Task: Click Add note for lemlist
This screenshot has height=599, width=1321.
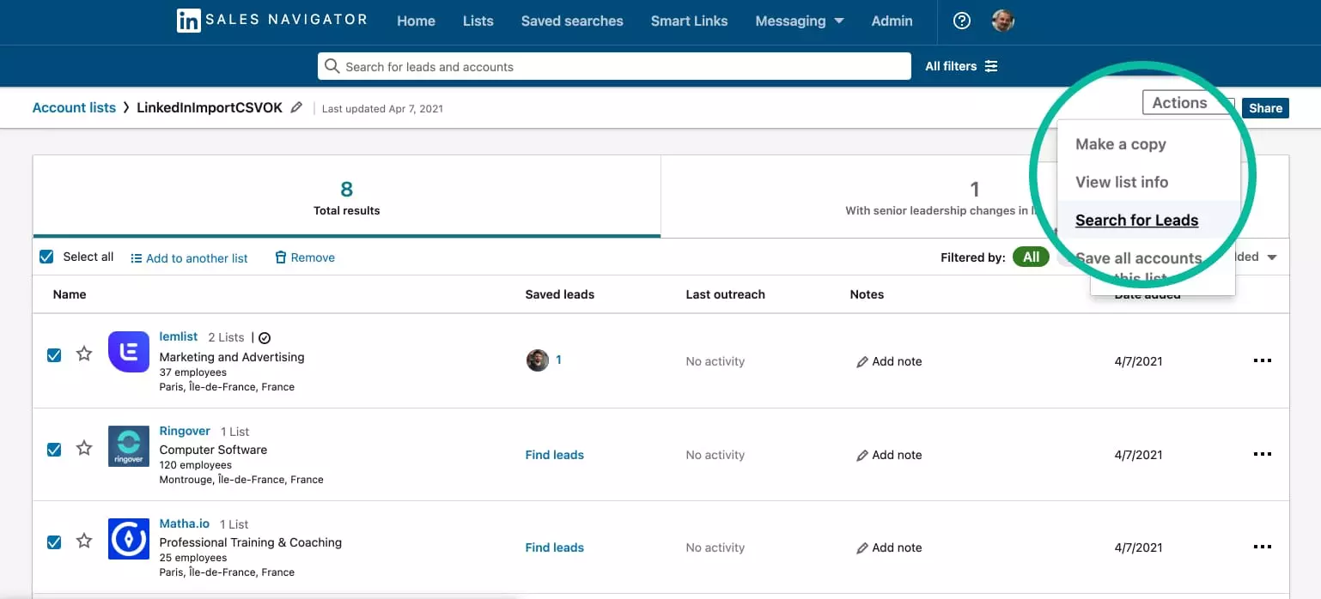Action: point(889,361)
